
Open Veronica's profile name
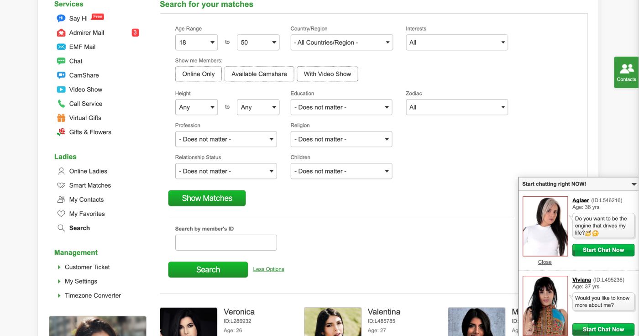coord(239,312)
